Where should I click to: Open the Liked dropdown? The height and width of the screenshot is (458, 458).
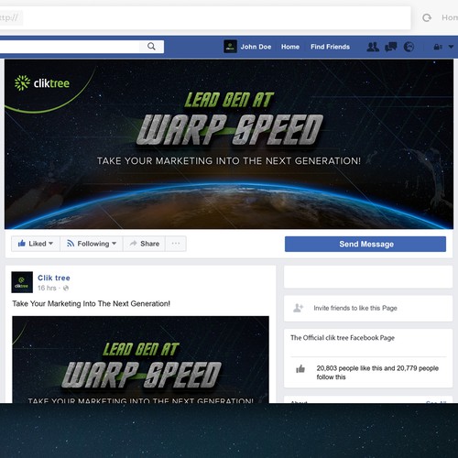36,244
